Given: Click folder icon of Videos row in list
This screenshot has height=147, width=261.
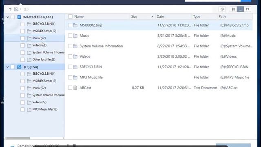Looking at the screenshot, I should 75,56.
